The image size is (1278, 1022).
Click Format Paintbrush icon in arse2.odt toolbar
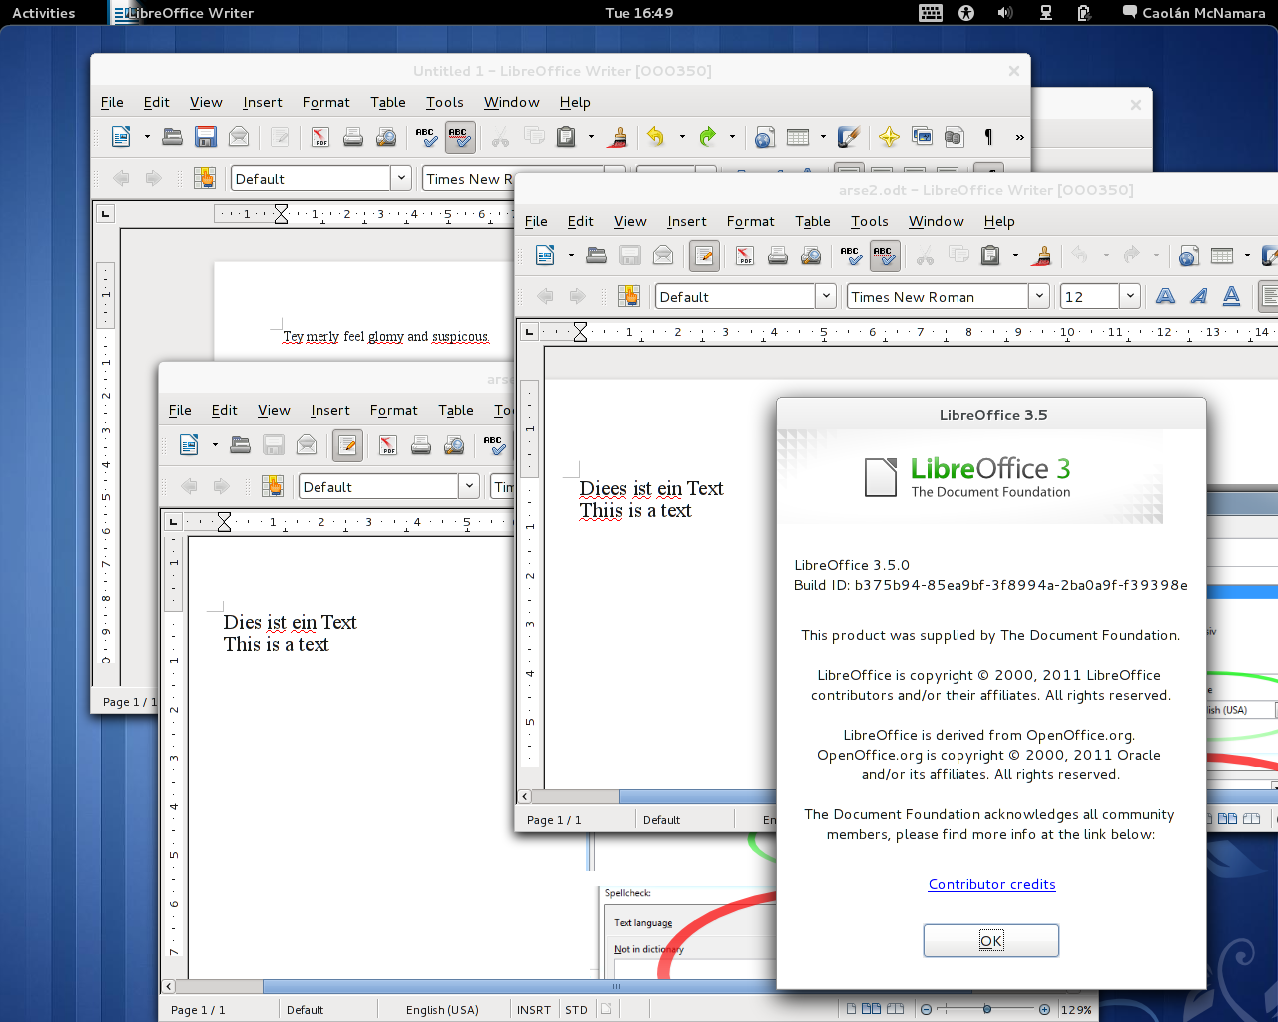click(1042, 255)
